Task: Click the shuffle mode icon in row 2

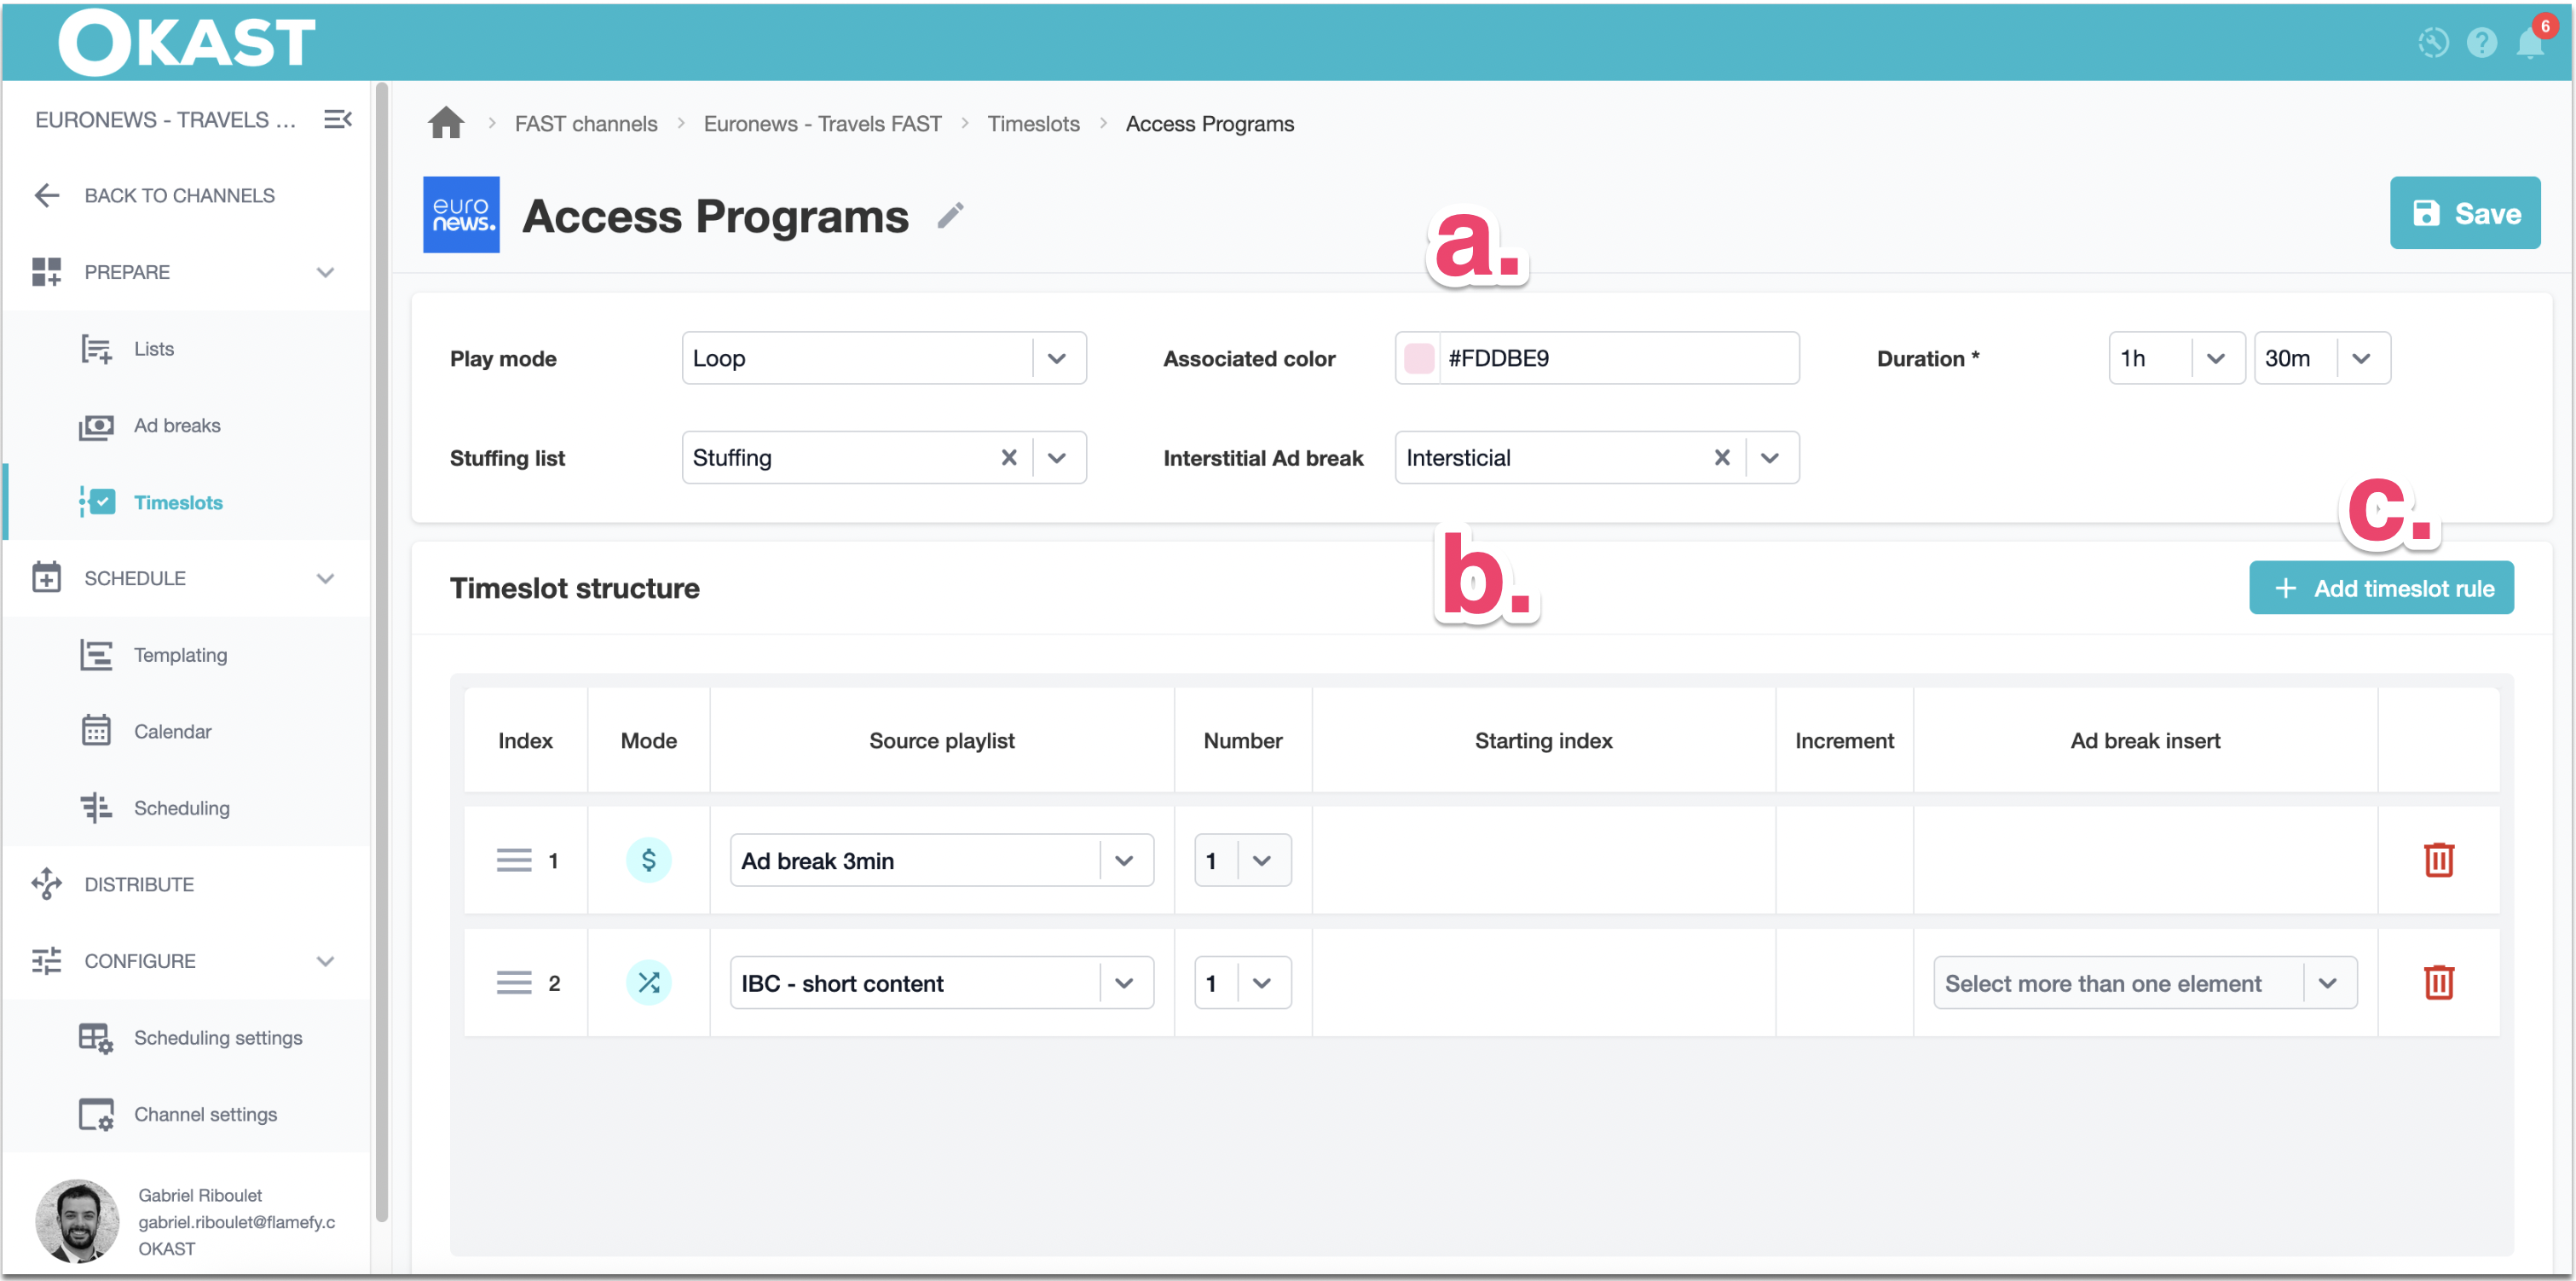Action: click(x=648, y=982)
